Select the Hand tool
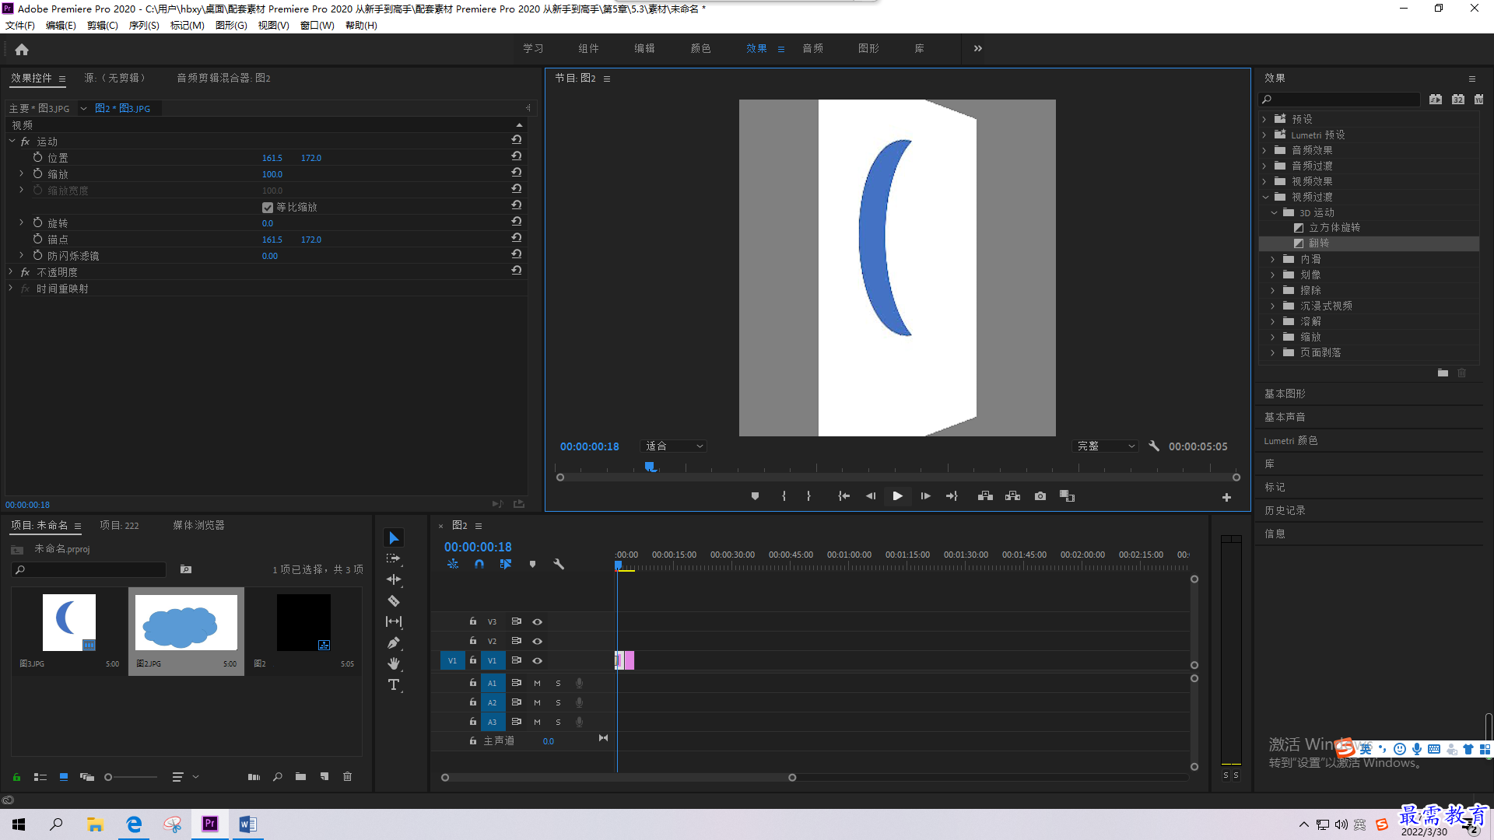 coord(394,664)
